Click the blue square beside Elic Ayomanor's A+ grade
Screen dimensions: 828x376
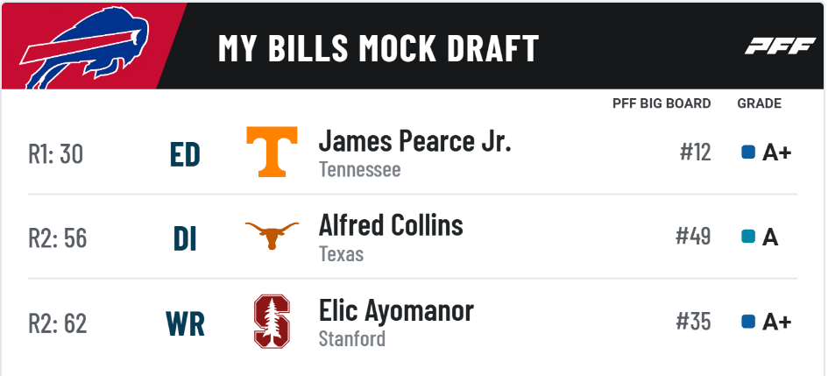click(748, 322)
